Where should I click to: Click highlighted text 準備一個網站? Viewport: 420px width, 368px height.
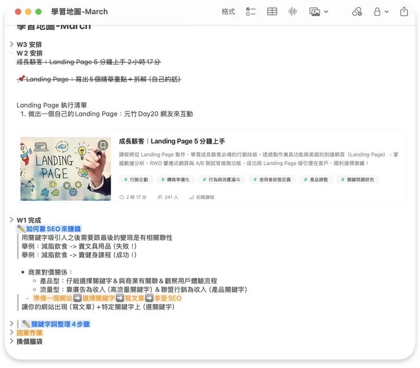pyautogui.click(x=53, y=298)
